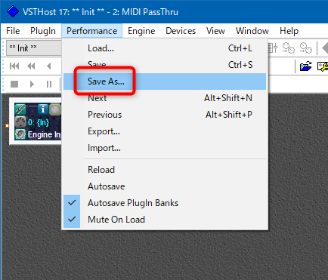This screenshot has width=328, height=280.
Task: Close the Performance menu from the menu bar
Action: tap(91, 31)
